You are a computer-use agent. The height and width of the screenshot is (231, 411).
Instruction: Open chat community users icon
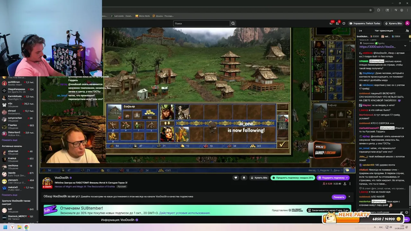click(407, 31)
